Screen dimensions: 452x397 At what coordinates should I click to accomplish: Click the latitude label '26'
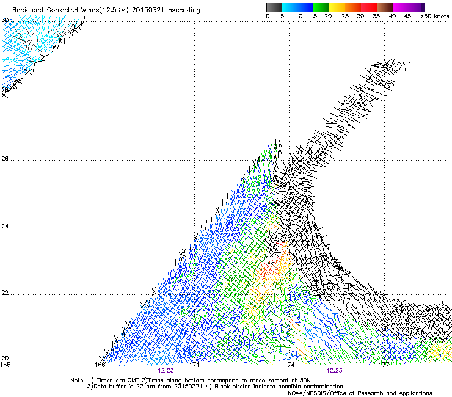[x=5, y=159]
